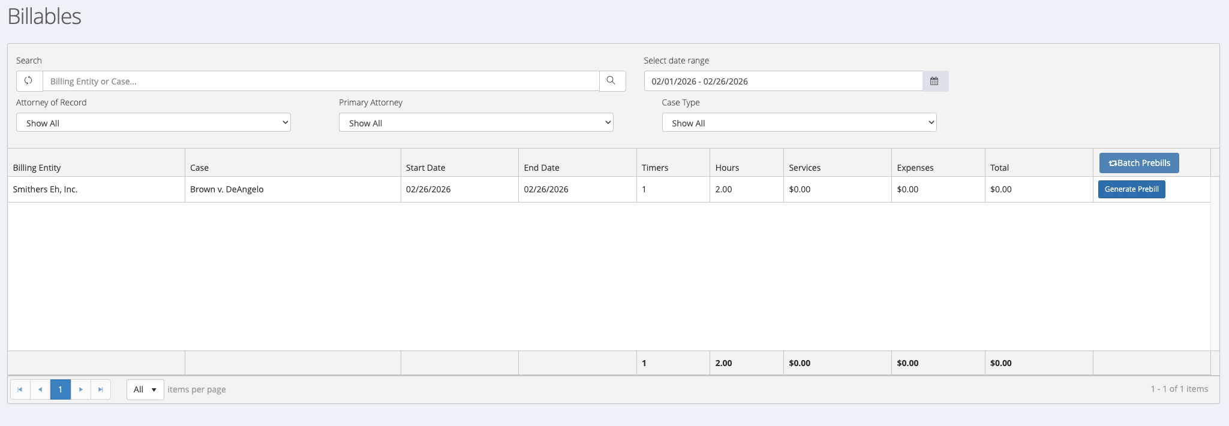Click the Billables page heading
1229x426 pixels.
click(44, 16)
